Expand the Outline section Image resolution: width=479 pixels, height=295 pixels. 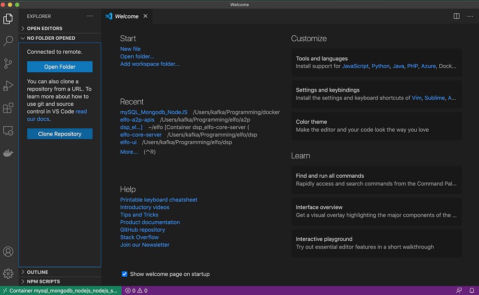pyautogui.click(x=60, y=272)
